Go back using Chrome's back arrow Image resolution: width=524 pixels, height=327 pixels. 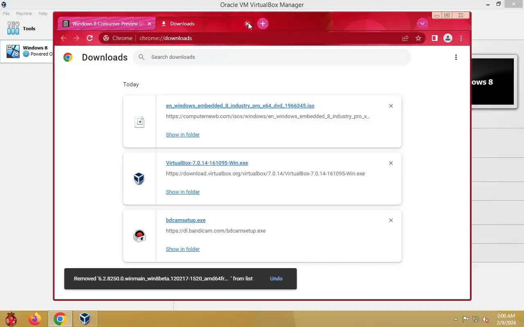coord(63,38)
